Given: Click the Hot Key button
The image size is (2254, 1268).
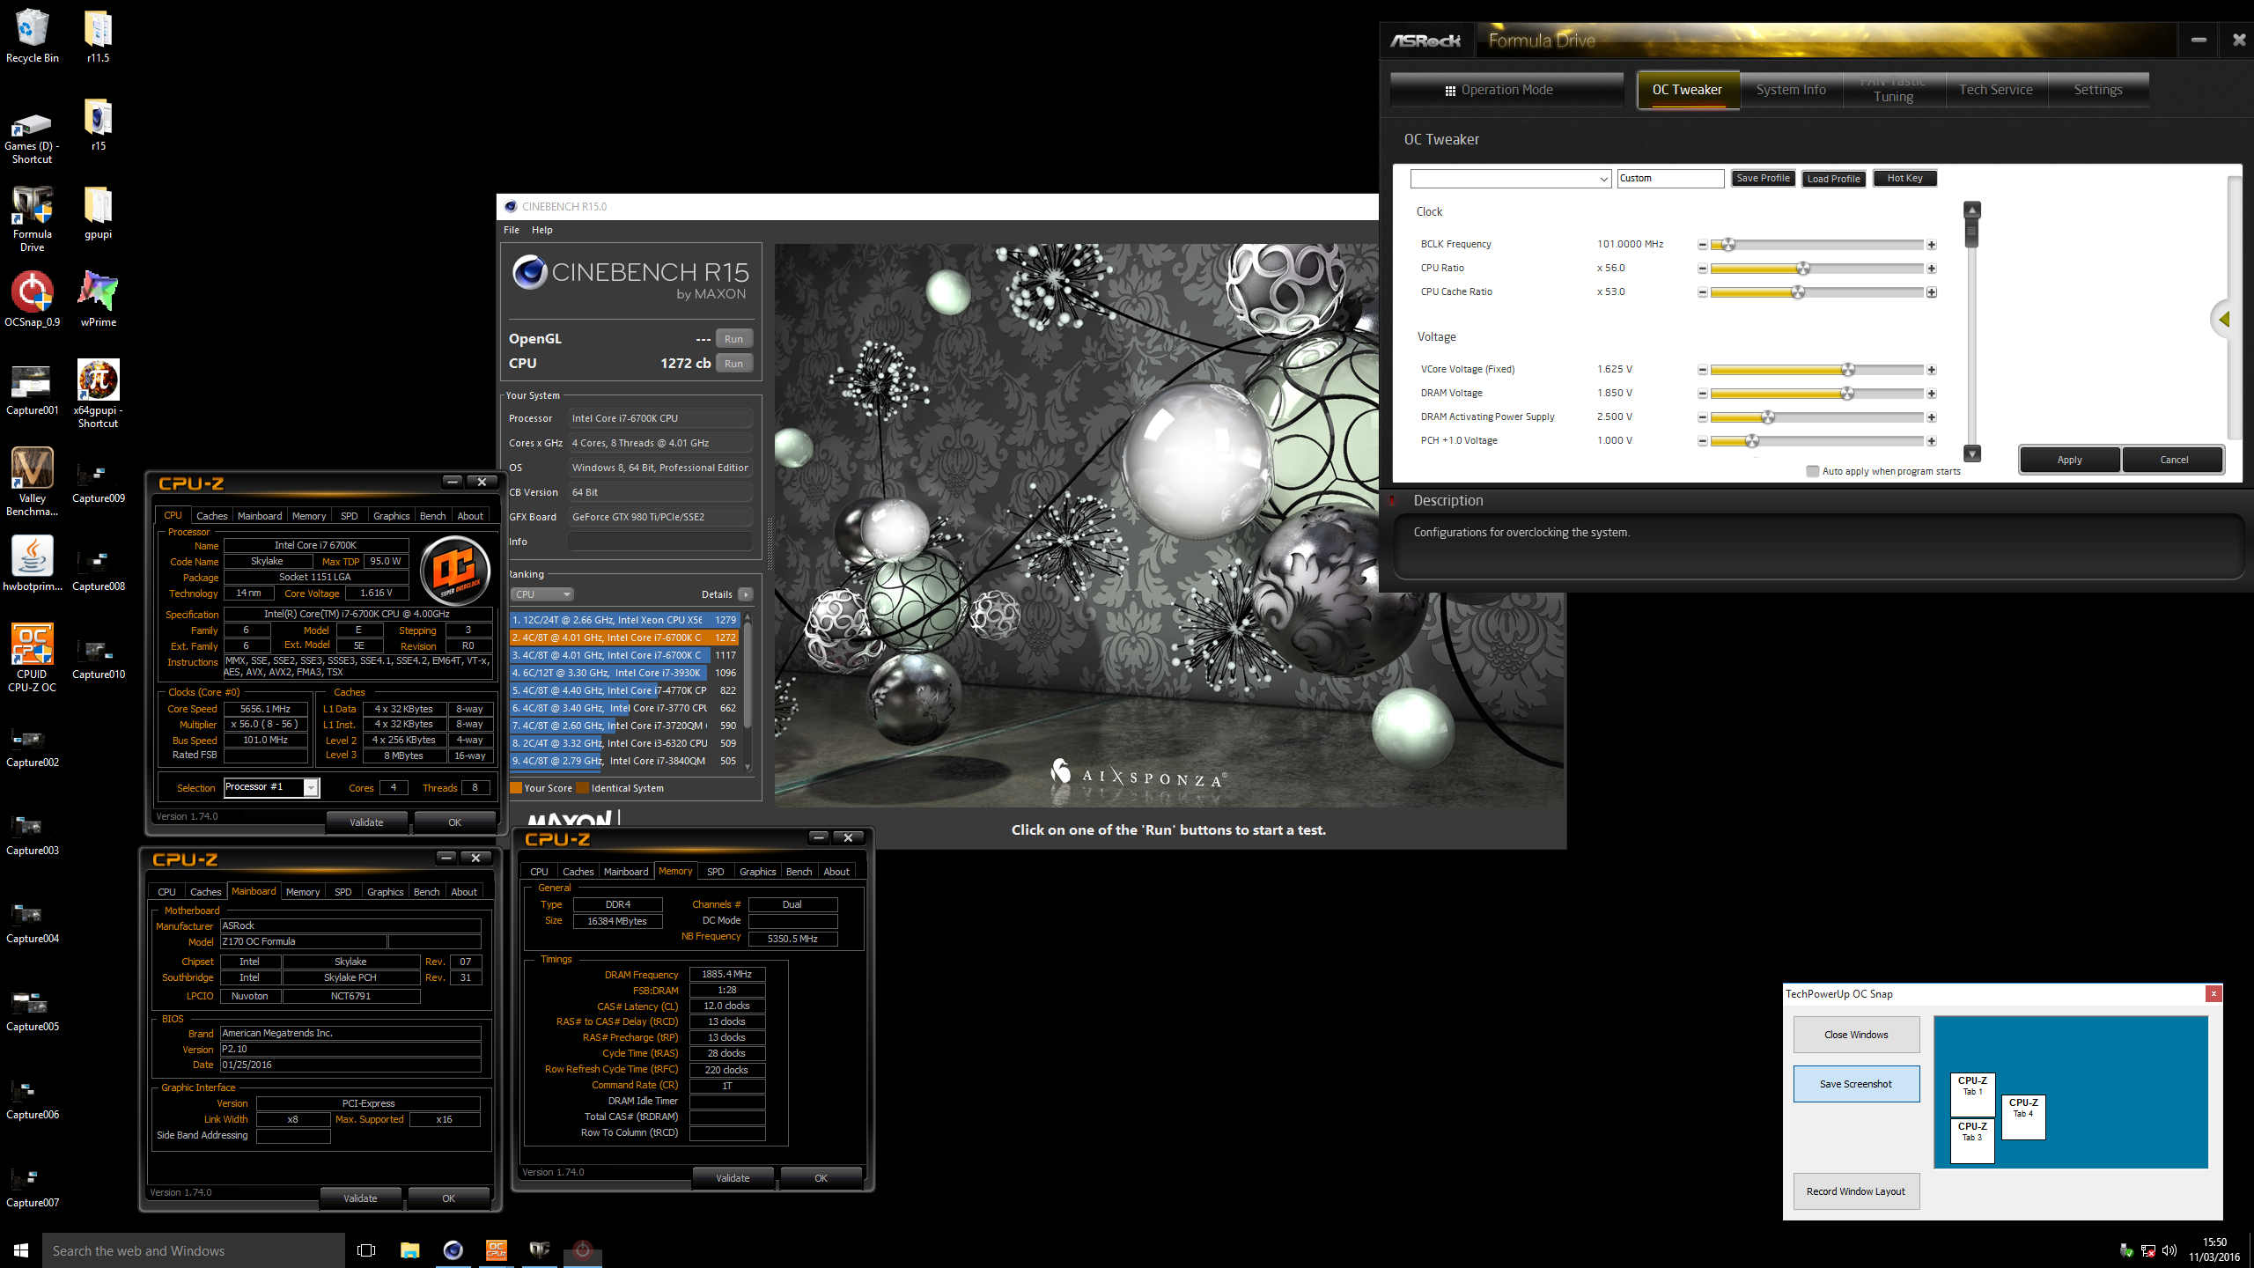Looking at the screenshot, I should click(1904, 178).
